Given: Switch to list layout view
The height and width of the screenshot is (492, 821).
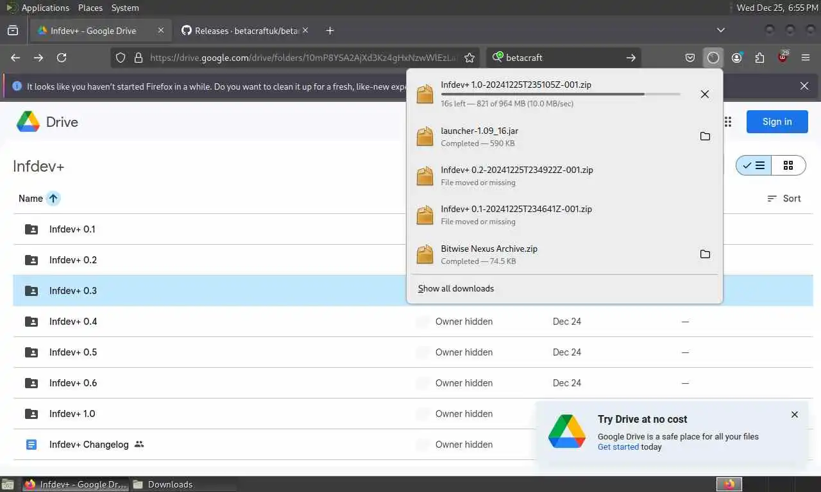Looking at the screenshot, I should [754, 165].
